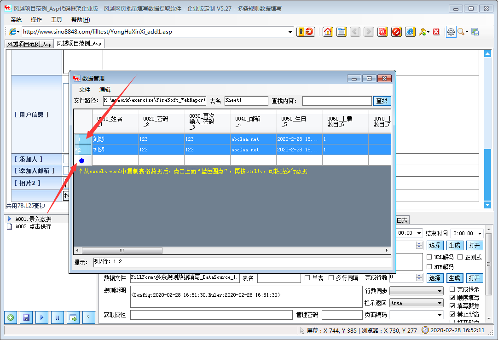
Task: Click the hammer with plus icon
Action: tap(422, 32)
